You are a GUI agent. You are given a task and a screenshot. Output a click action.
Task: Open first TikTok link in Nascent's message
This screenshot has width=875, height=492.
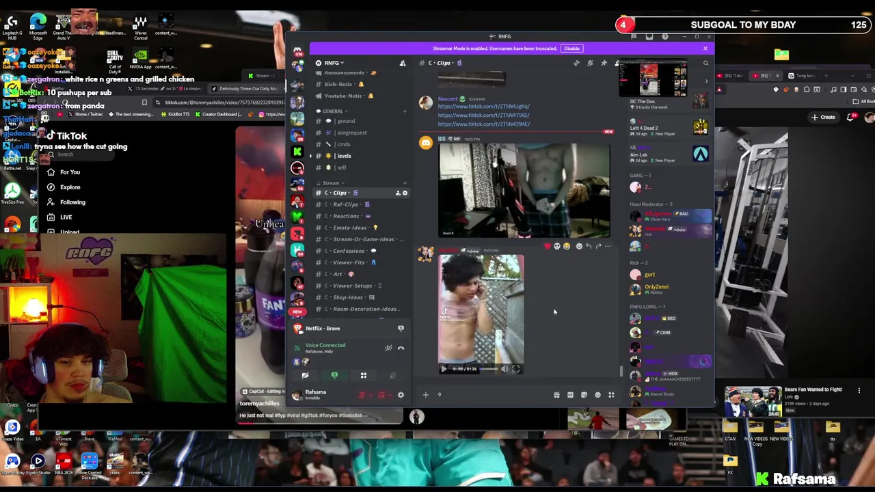[x=483, y=107]
